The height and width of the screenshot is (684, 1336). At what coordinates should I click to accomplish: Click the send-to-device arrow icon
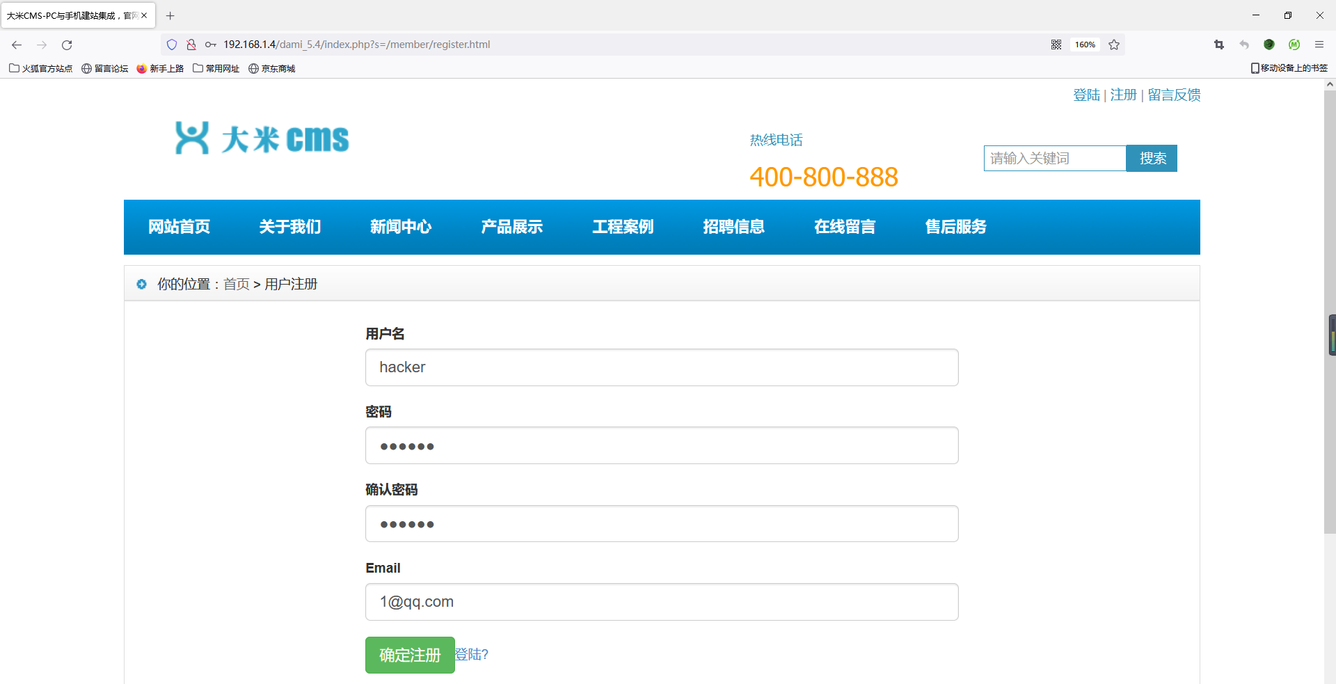click(1243, 44)
